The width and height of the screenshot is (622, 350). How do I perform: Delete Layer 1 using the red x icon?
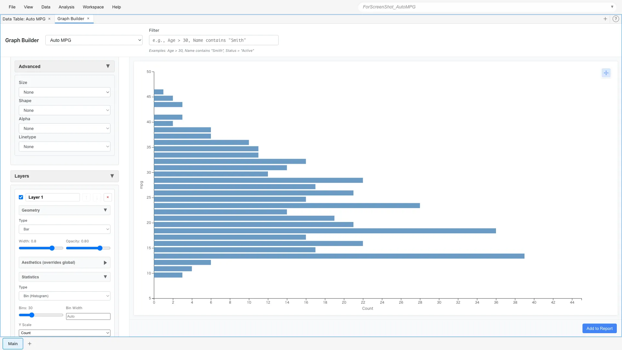(x=108, y=197)
